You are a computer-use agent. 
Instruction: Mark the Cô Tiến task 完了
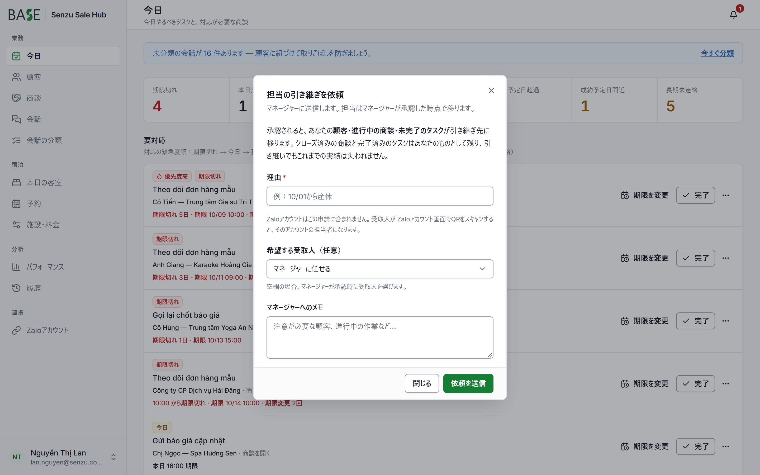[x=695, y=195]
